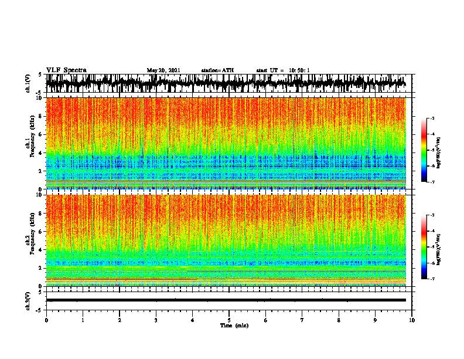Click time axis tick label "0"
Screen dimensions: 464x359
[46, 320]
